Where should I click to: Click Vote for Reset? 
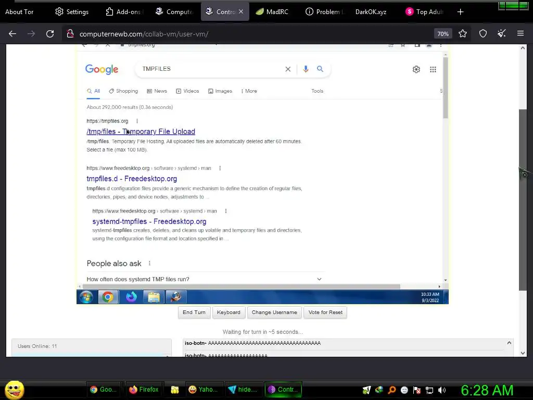tap(325, 312)
